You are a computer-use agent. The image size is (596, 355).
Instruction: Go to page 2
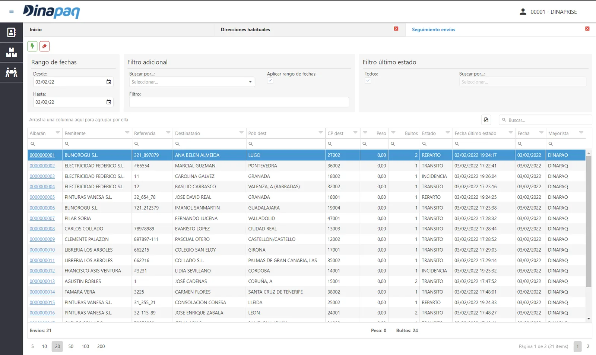(588, 346)
